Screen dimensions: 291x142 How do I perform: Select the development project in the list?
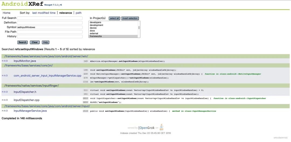click(113, 25)
